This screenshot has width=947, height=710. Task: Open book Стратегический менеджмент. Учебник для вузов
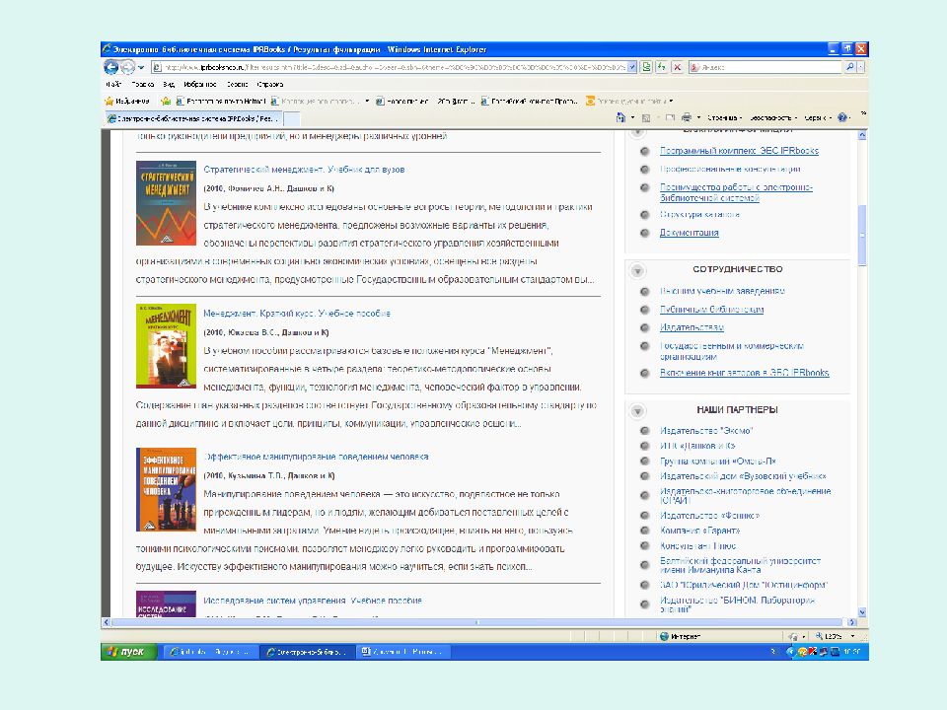[x=304, y=169]
